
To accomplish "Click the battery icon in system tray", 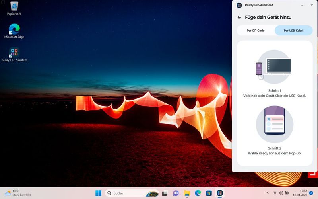I will 287,193.
